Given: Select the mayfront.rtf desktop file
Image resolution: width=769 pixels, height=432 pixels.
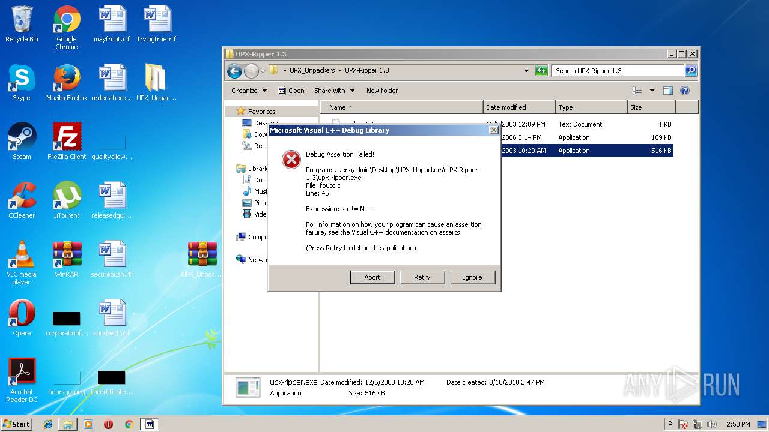Looking at the screenshot, I should (x=112, y=24).
